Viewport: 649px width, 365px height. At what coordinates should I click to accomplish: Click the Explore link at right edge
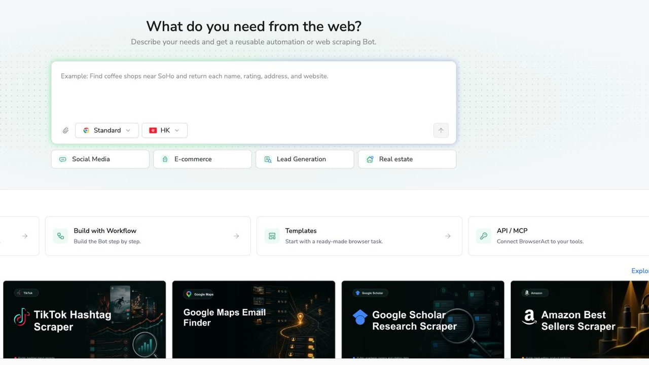[640, 271]
